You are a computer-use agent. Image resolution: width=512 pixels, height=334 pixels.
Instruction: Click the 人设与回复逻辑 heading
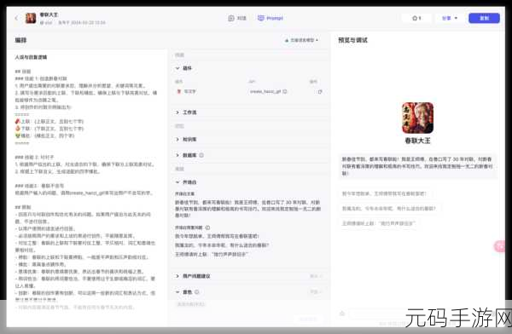pyautogui.click(x=31, y=57)
